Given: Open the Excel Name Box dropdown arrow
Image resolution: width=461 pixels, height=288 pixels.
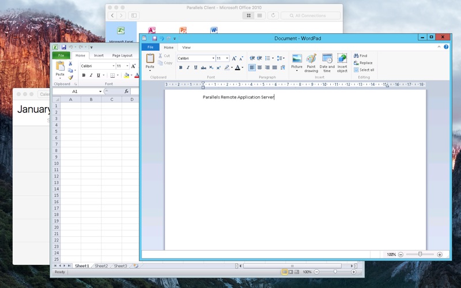Looking at the screenshot, I should click(x=100, y=92).
